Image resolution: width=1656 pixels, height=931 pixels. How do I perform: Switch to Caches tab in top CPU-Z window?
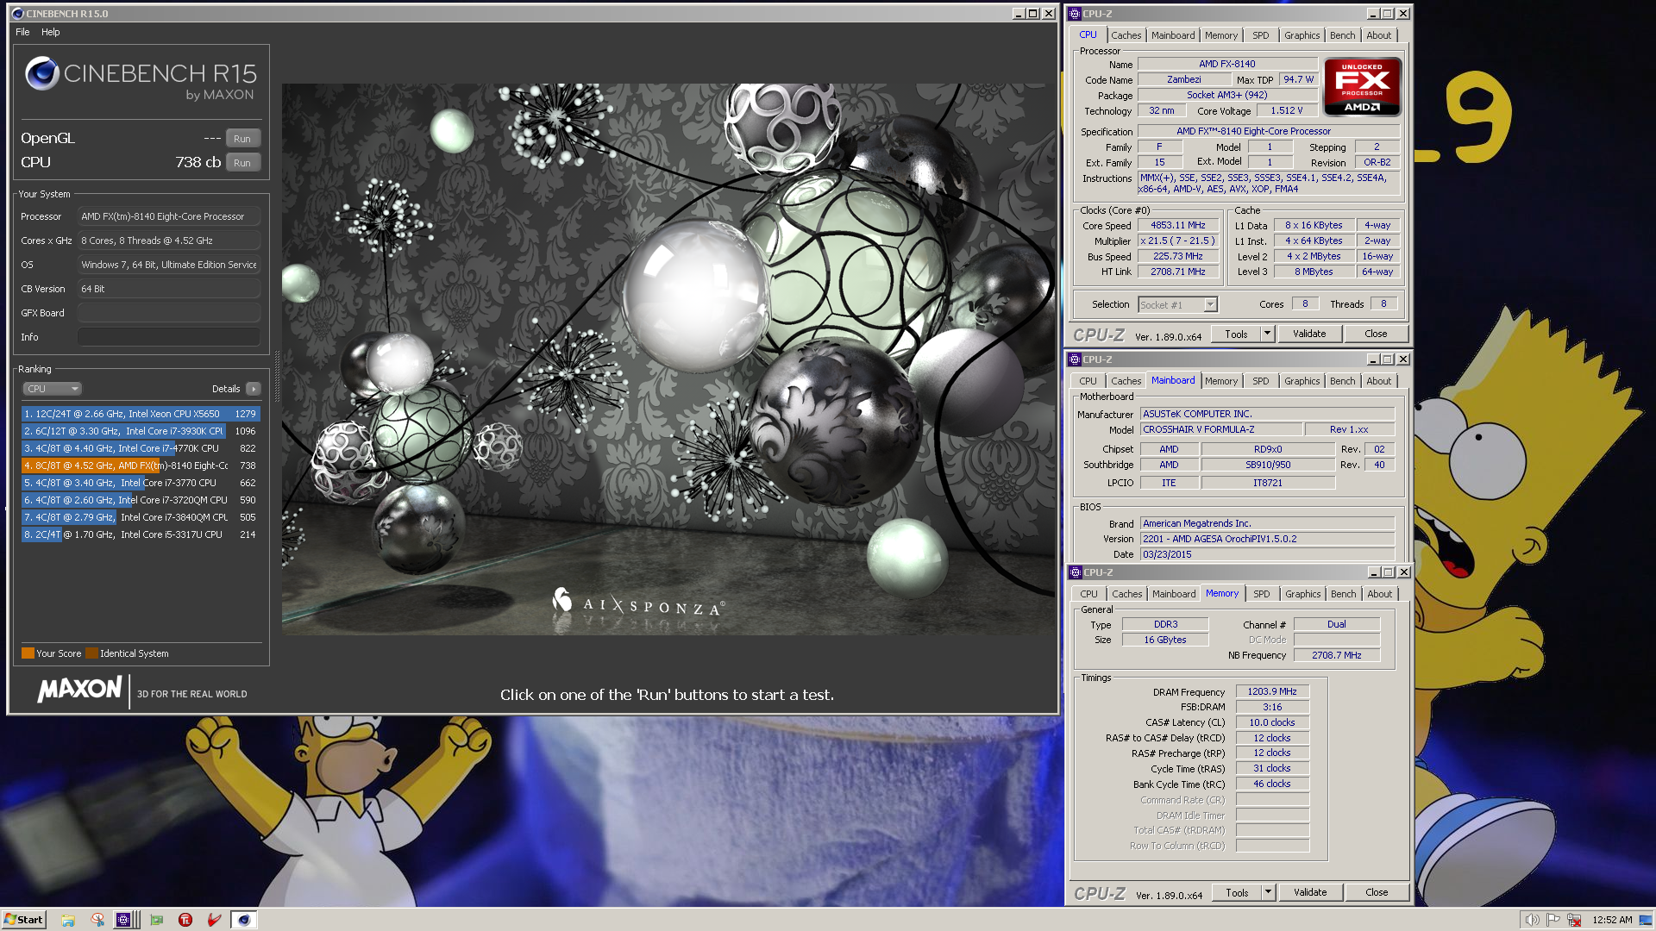(1126, 35)
